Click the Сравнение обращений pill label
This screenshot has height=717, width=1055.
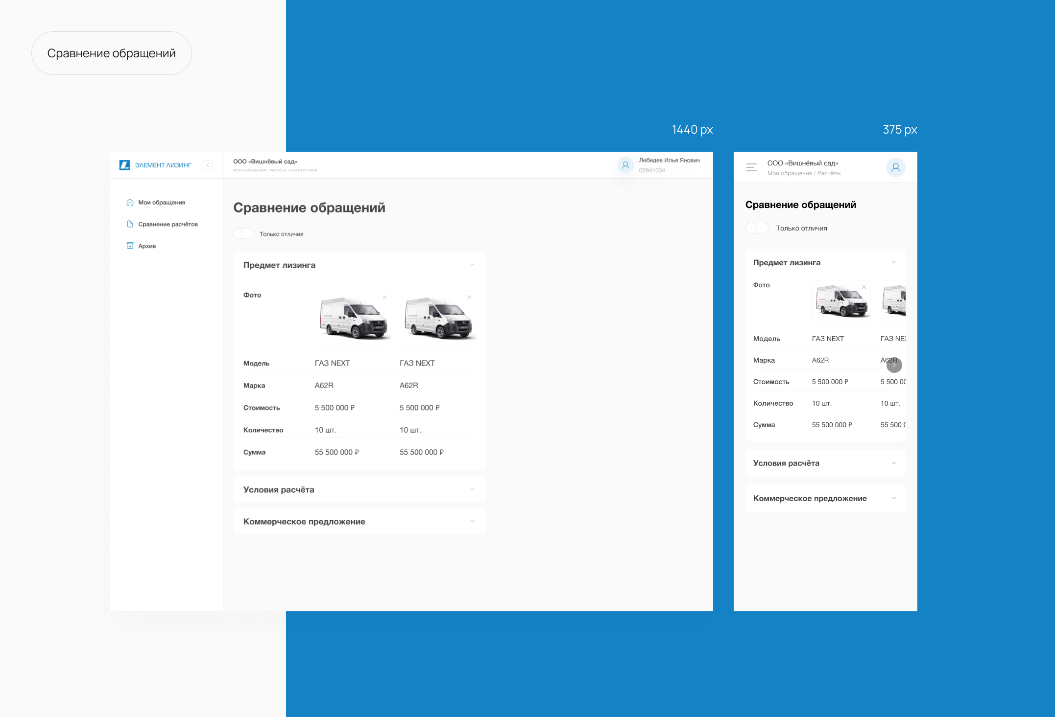point(111,53)
